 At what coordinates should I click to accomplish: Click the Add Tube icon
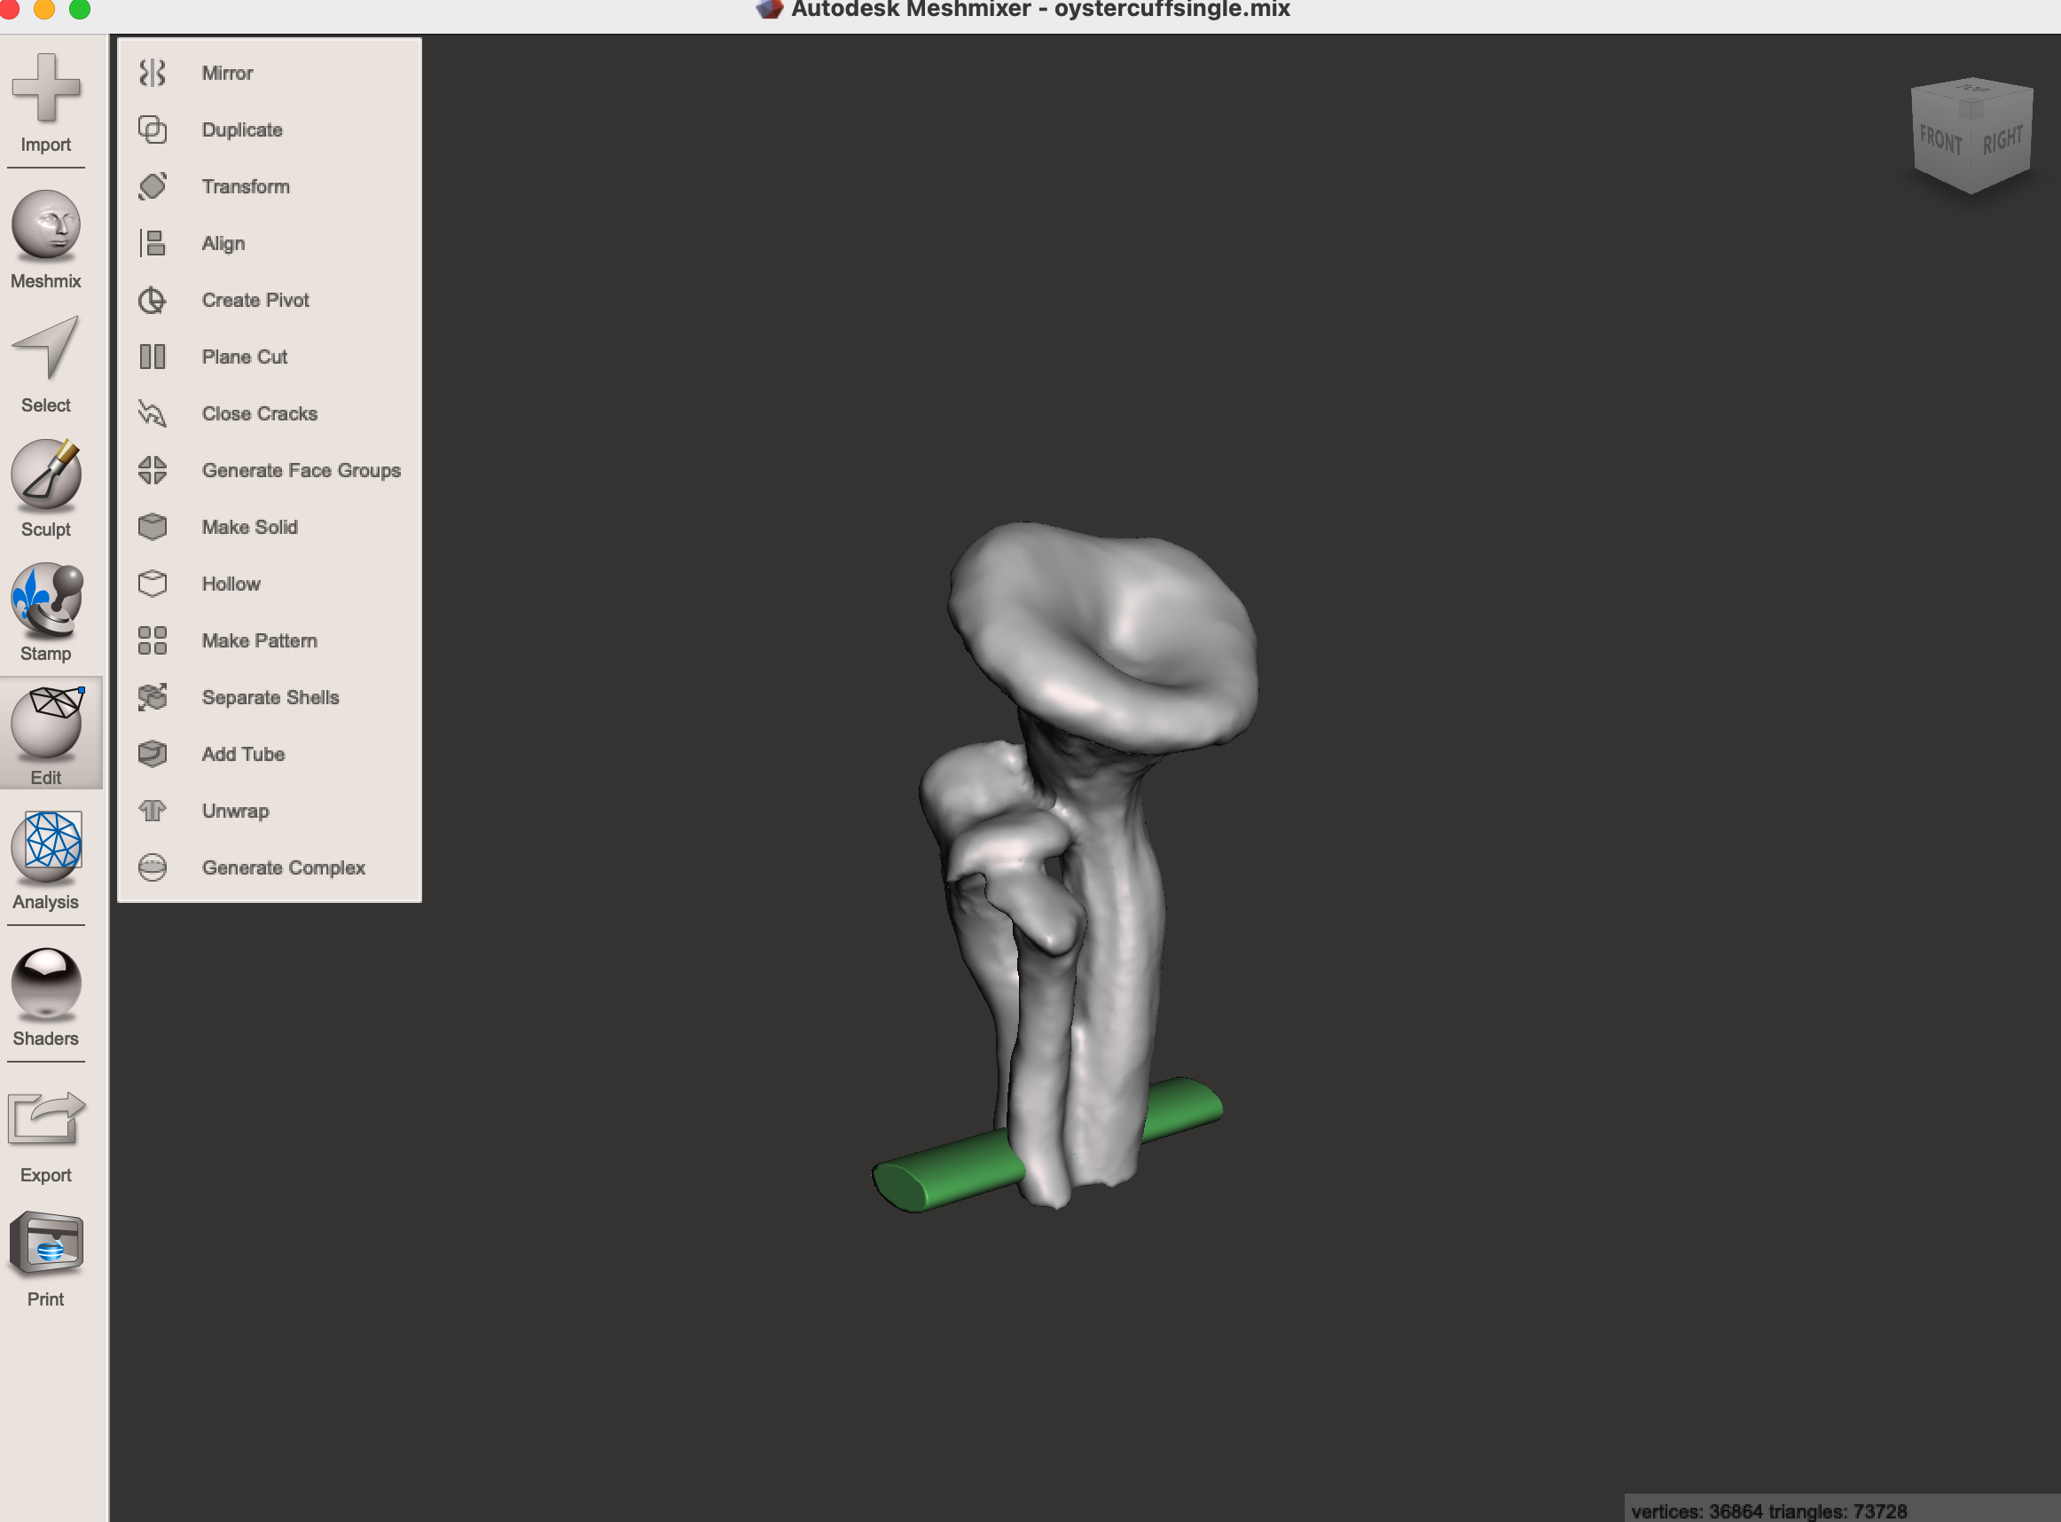[x=152, y=754]
